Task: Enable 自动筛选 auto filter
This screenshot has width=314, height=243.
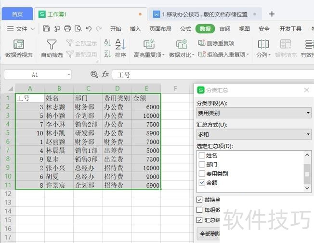Action: pos(52,49)
